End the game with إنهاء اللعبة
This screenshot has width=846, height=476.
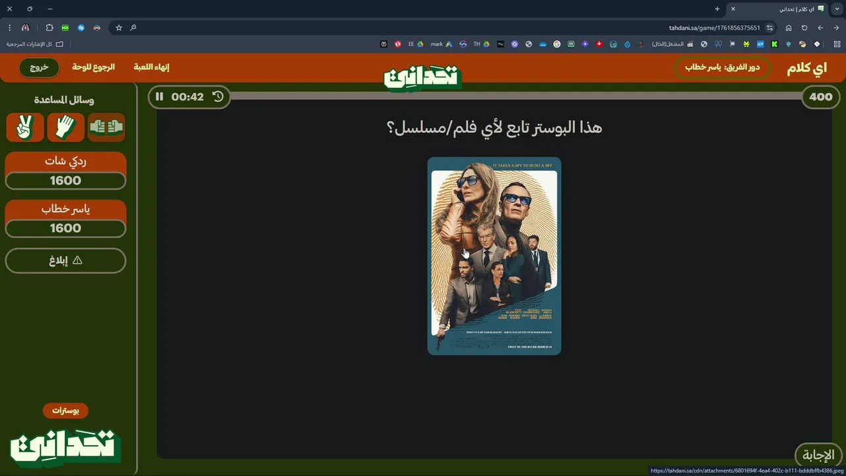pyautogui.click(x=151, y=67)
